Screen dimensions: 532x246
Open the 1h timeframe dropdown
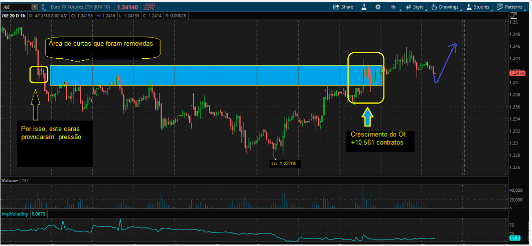pos(393,7)
